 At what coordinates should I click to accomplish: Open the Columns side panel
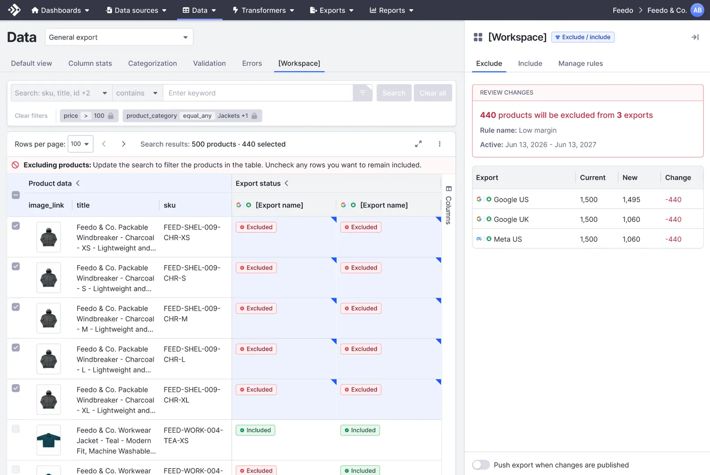[x=448, y=206]
